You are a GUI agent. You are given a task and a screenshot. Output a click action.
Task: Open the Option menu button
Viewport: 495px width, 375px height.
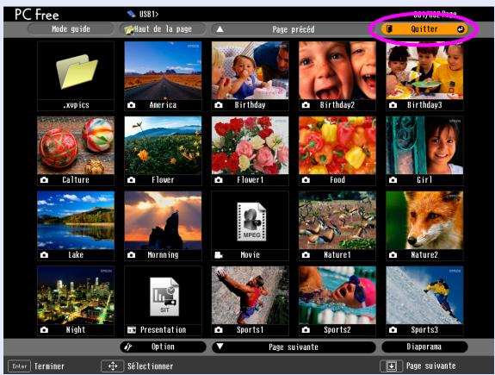(x=163, y=347)
